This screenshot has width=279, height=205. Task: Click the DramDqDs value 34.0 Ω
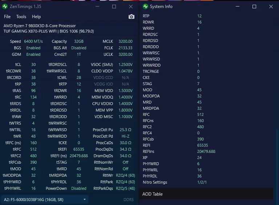(125, 156)
